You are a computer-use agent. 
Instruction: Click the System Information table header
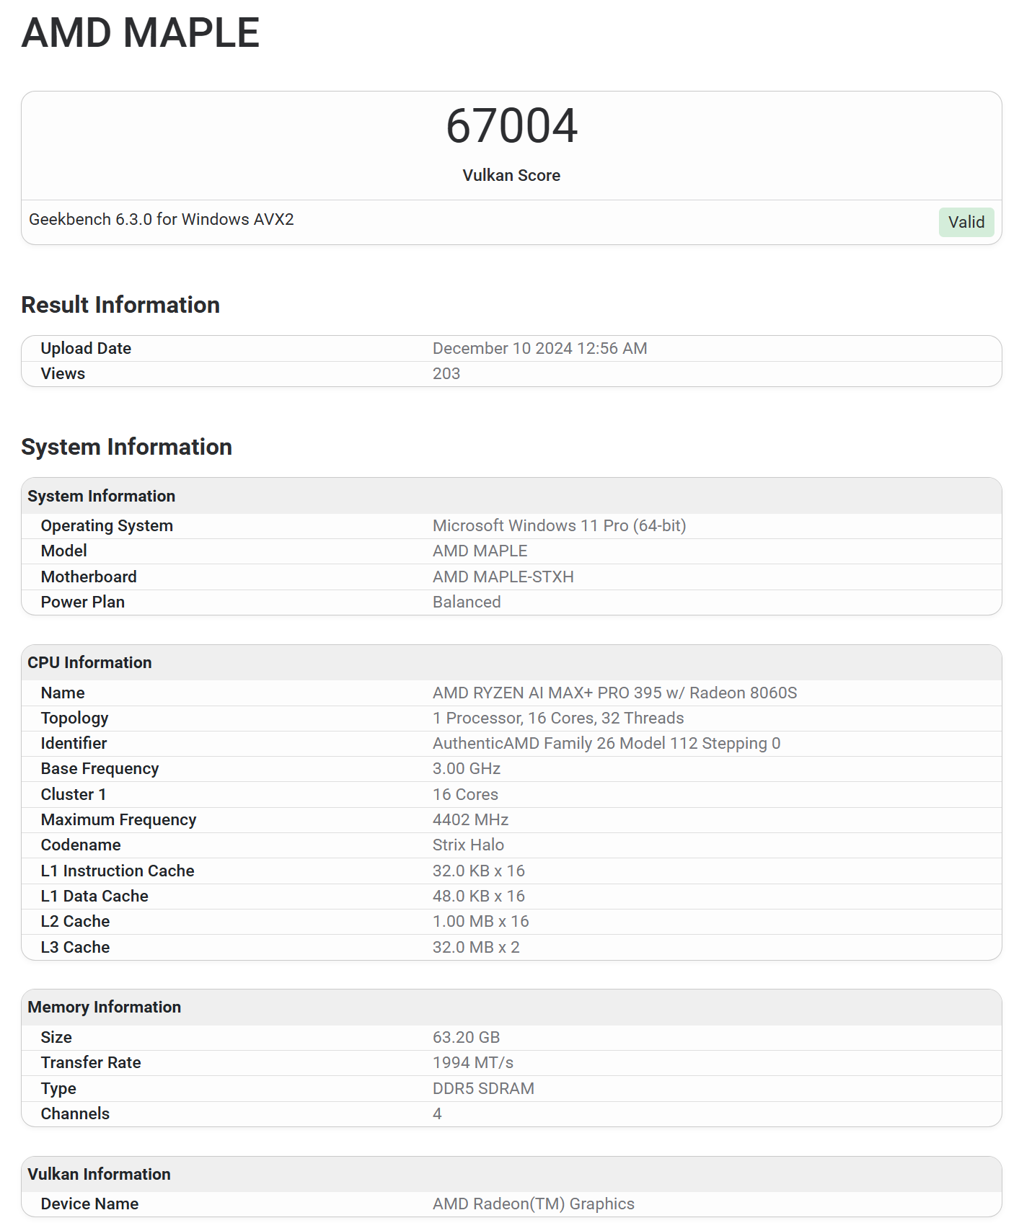tap(102, 496)
